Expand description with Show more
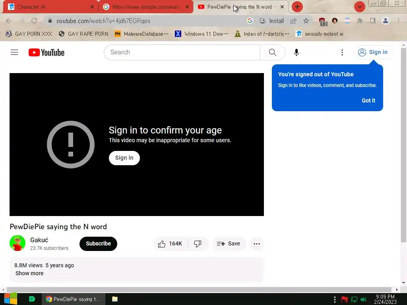 pos(29,273)
